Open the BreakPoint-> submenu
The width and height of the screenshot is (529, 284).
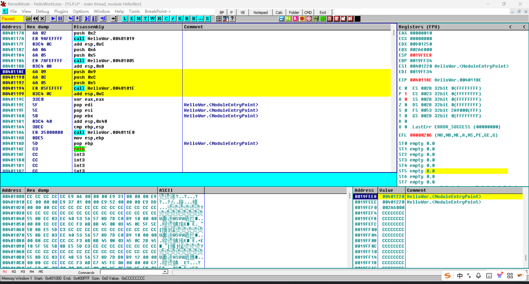pyautogui.click(x=158, y=11)
